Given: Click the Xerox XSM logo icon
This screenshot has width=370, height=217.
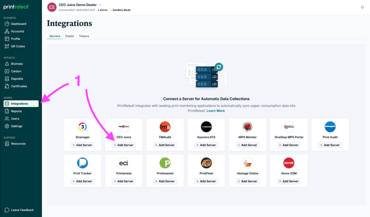Looking at the screenshot, I should click(289, 163).
